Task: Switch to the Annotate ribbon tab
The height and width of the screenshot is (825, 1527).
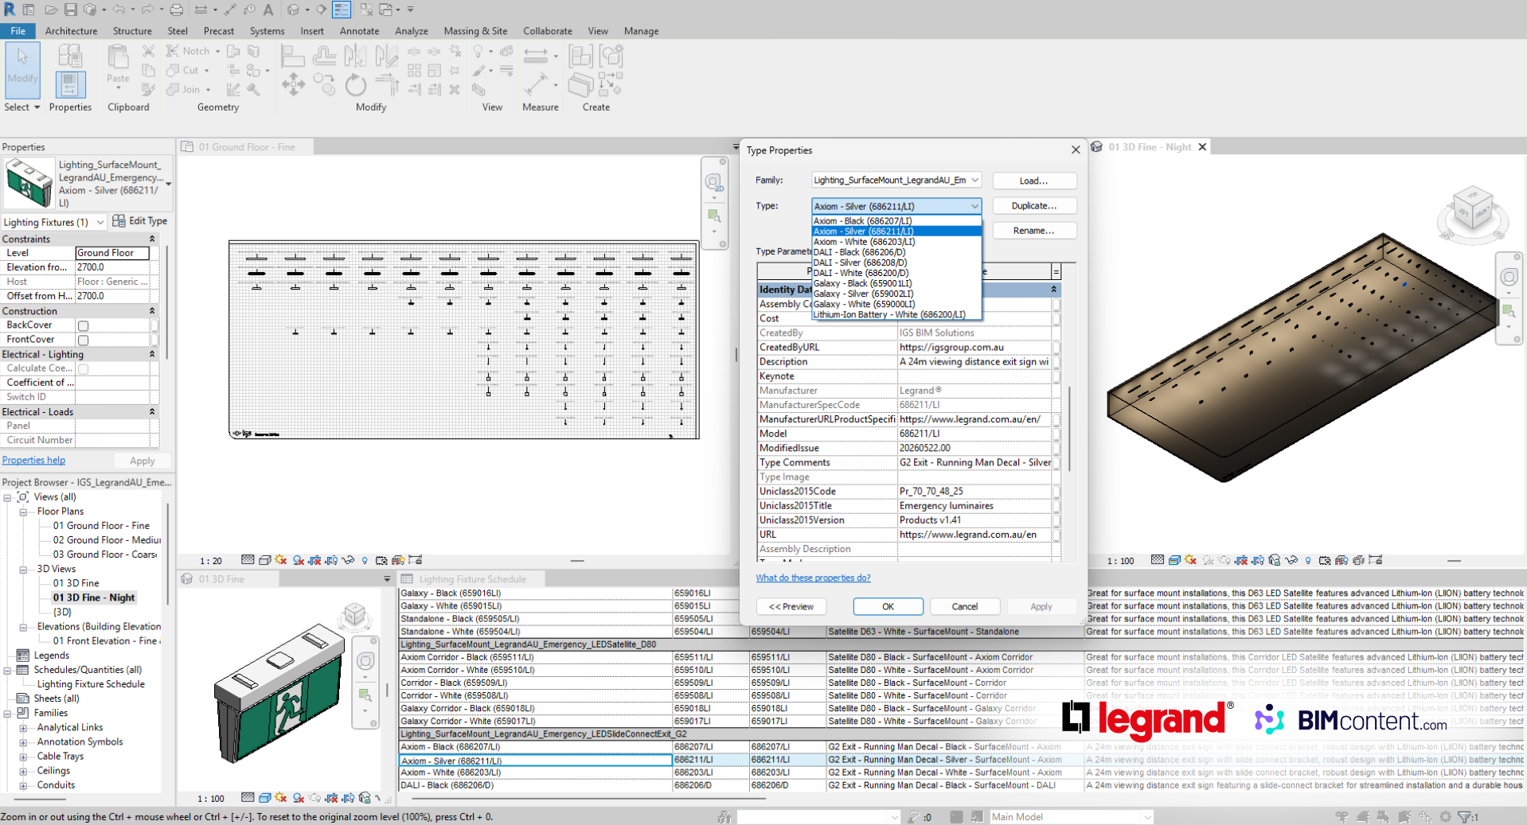Action: click(359, 31)
